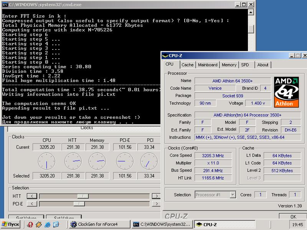Lower PCI-E using its left arrow

(x=32, y=204)
